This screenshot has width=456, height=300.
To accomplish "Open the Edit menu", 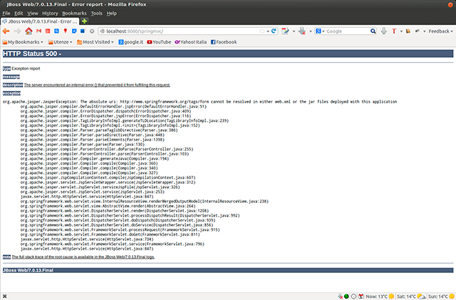I will 19,13.
